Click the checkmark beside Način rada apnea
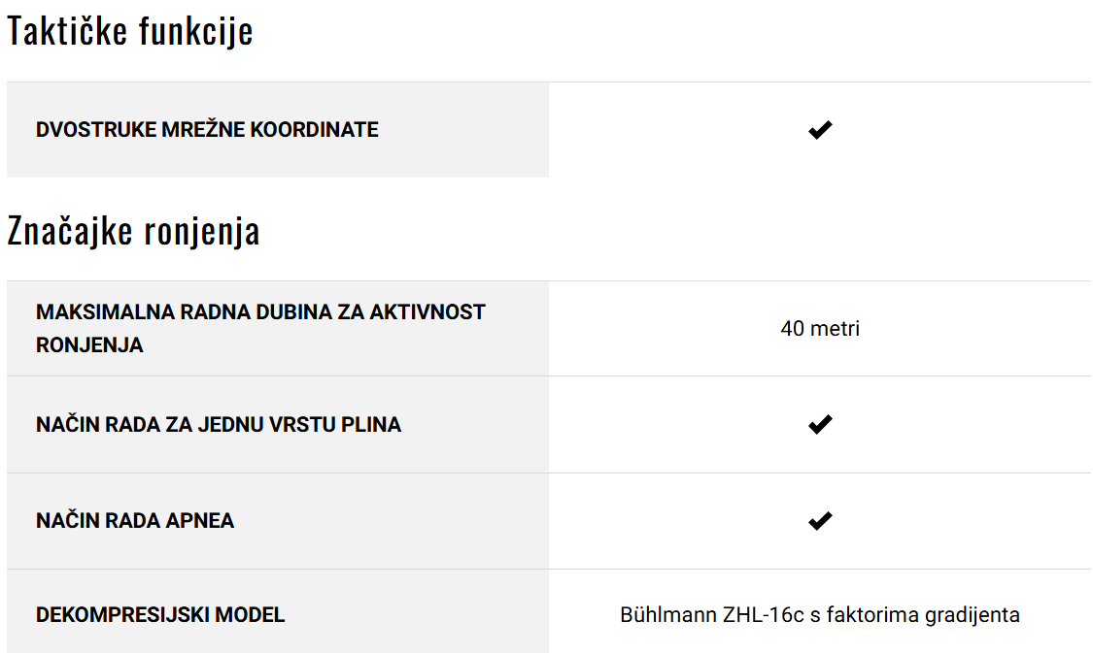Image resolution: width=1093 pixels, height=653 pixels. (x=820, y=521)
